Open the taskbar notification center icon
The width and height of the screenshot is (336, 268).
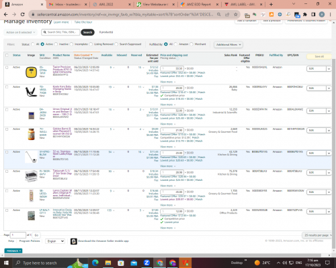327,263
